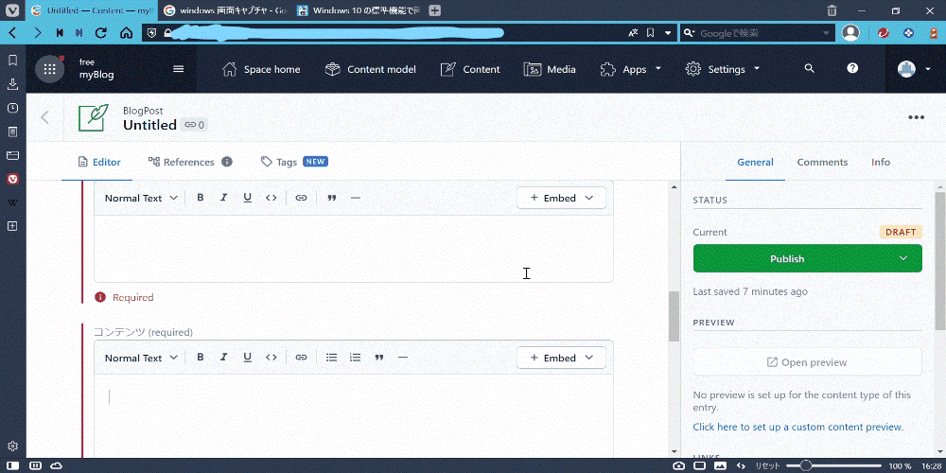Switch to the References tab
Viewport: 946px width, 473px height.
click(x=181, y=162)
